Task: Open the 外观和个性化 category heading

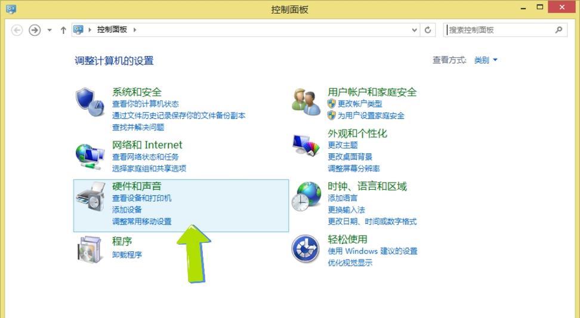Action: (x=357, y=134)
